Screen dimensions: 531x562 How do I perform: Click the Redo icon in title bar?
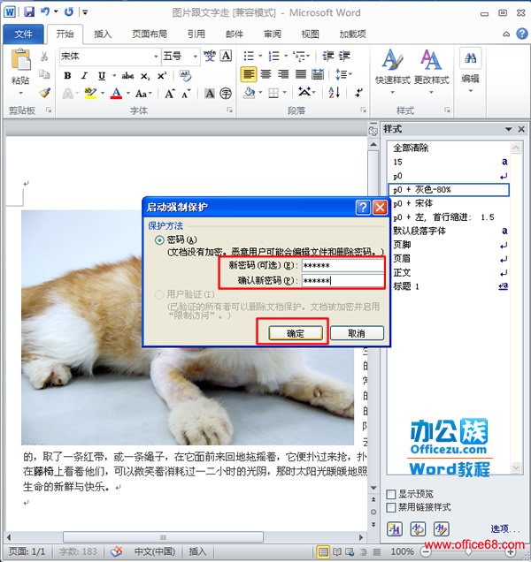pos(68,11)
